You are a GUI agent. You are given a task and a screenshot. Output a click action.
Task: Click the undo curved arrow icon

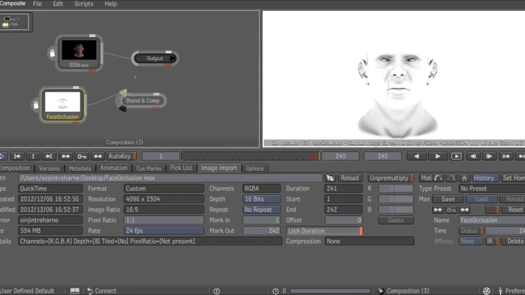click(438, 178)
